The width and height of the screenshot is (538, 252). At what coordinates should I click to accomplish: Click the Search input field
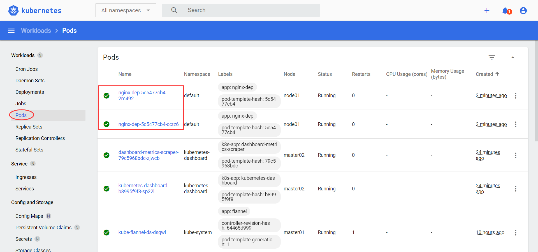tap(249, 10)
